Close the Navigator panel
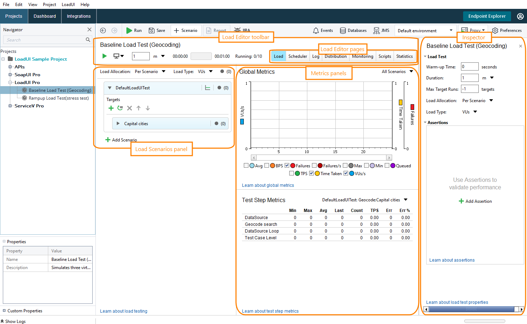Viewport: 527px width, 324px height. click(89, 29)
